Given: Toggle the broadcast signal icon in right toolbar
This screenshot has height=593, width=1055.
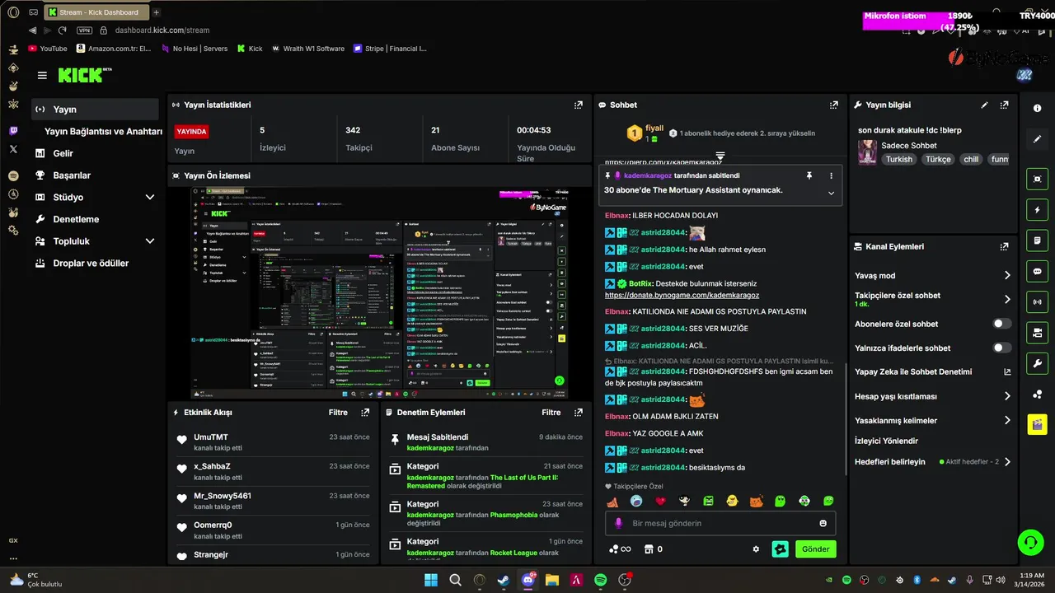Looking at the screenshot, I should (1037, 301).
